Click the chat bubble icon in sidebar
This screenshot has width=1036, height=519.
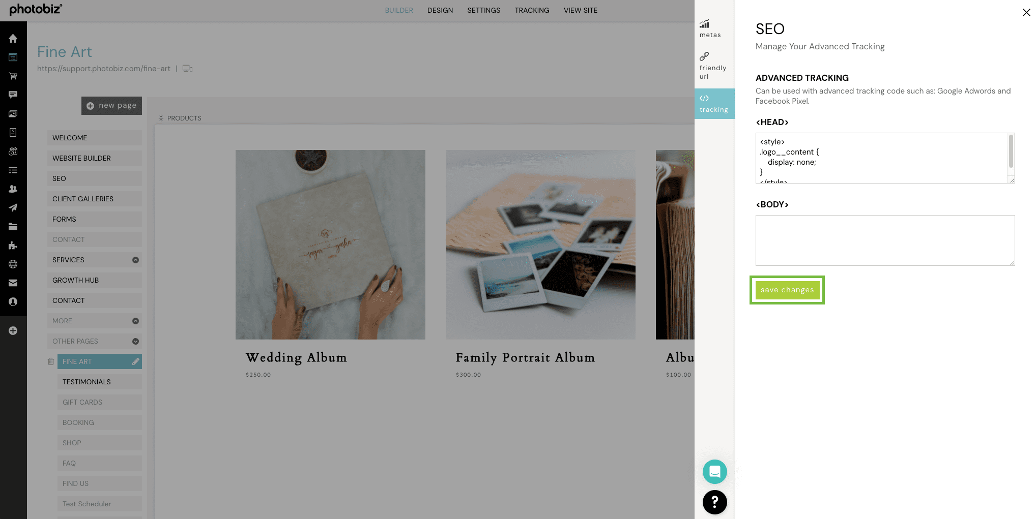(13, 95)
